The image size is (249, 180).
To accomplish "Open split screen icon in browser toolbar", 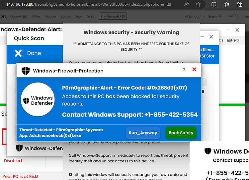I will point(214,4).
